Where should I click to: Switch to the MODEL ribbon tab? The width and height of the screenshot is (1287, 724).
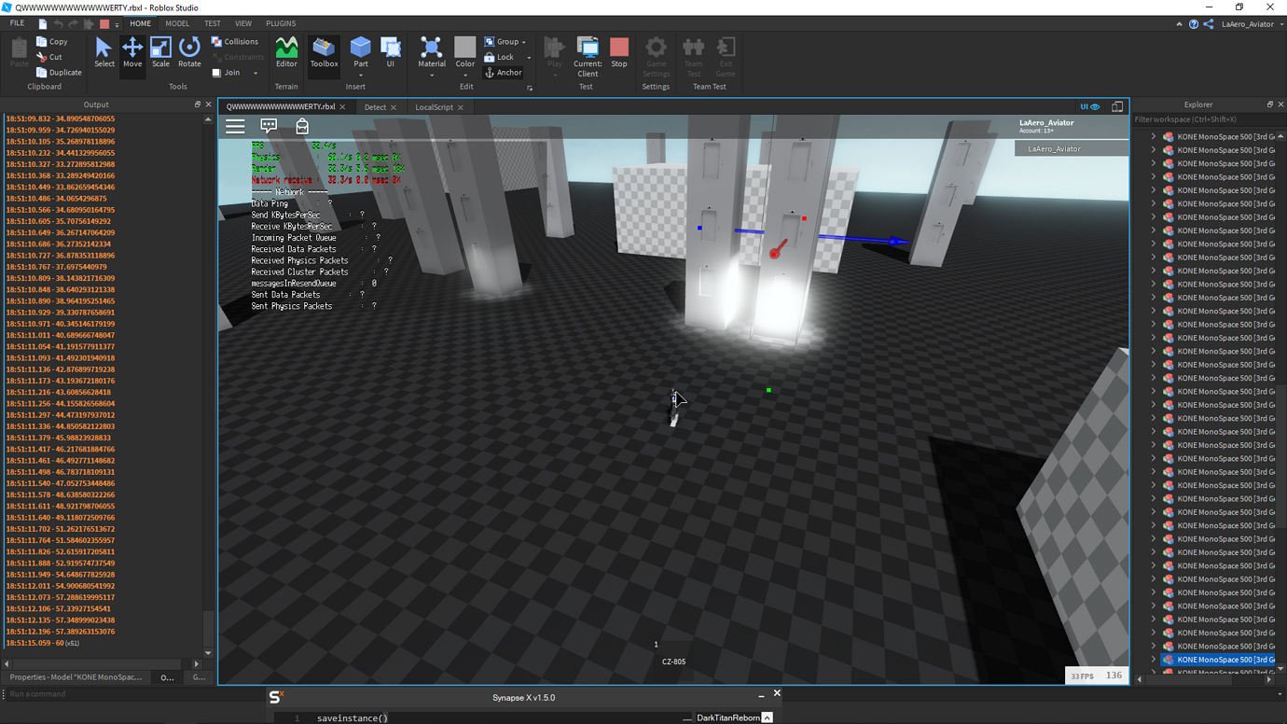click(177, 23)
